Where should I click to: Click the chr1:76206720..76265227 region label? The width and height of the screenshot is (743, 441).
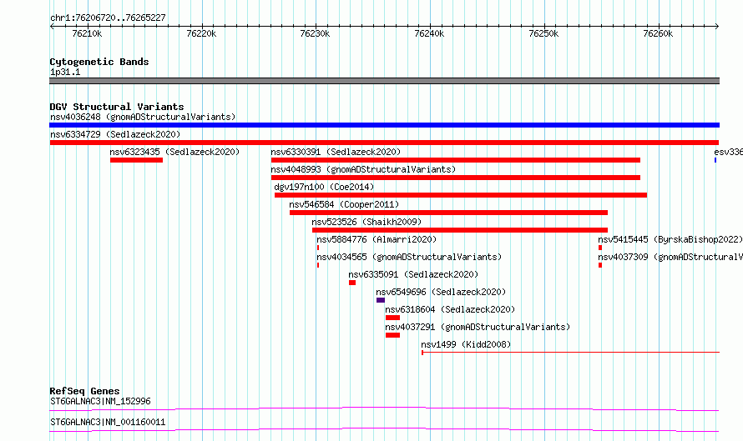pos(108,18)
